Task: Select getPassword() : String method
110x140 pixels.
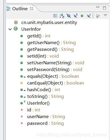Action: point(50,49)
